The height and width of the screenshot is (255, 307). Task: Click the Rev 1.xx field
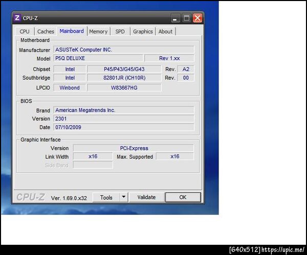tap(169, 58)
